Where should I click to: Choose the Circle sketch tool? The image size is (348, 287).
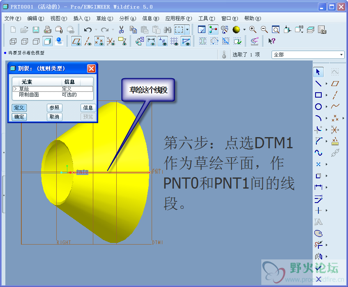click(318, 107)
